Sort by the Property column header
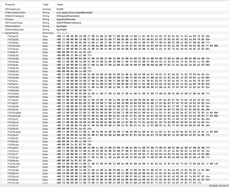The width and height of the screenshot is (229, 187). (10, 4)
